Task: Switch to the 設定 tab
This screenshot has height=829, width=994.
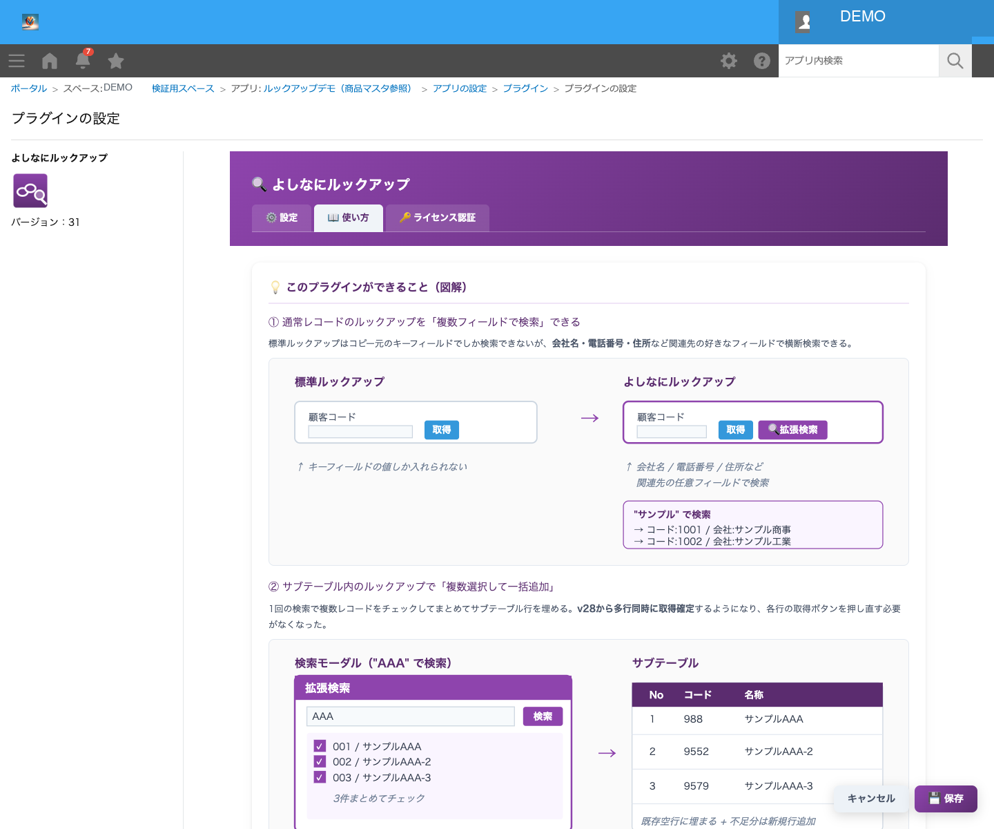Action: point(282,218)
